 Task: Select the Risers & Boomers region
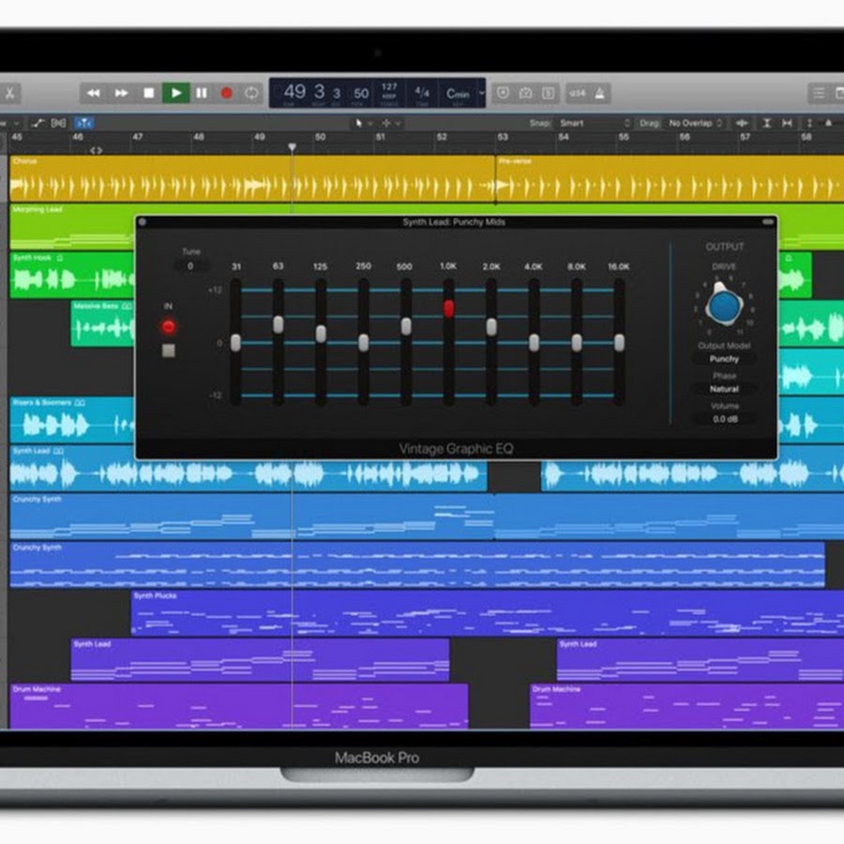click(x=72, y=420)
